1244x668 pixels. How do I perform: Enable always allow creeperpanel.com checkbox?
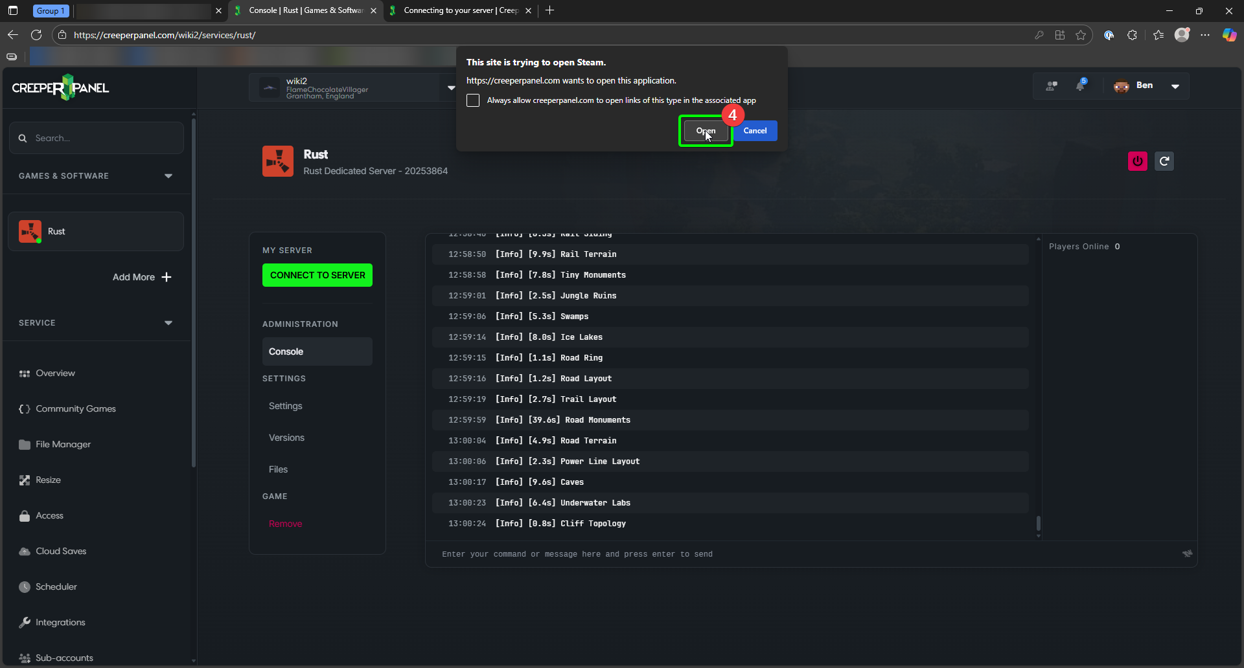[473, 100]
